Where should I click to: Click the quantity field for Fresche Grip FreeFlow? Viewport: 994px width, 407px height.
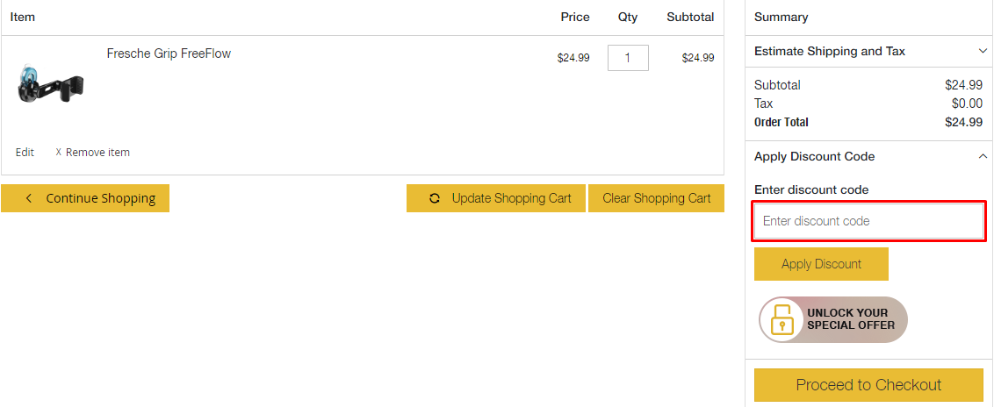click(628, 58)
